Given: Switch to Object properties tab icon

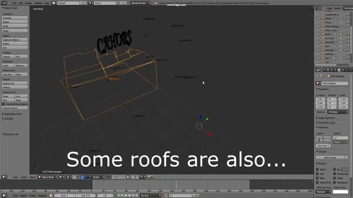Looking at the screenshot, I should [339, 70].
